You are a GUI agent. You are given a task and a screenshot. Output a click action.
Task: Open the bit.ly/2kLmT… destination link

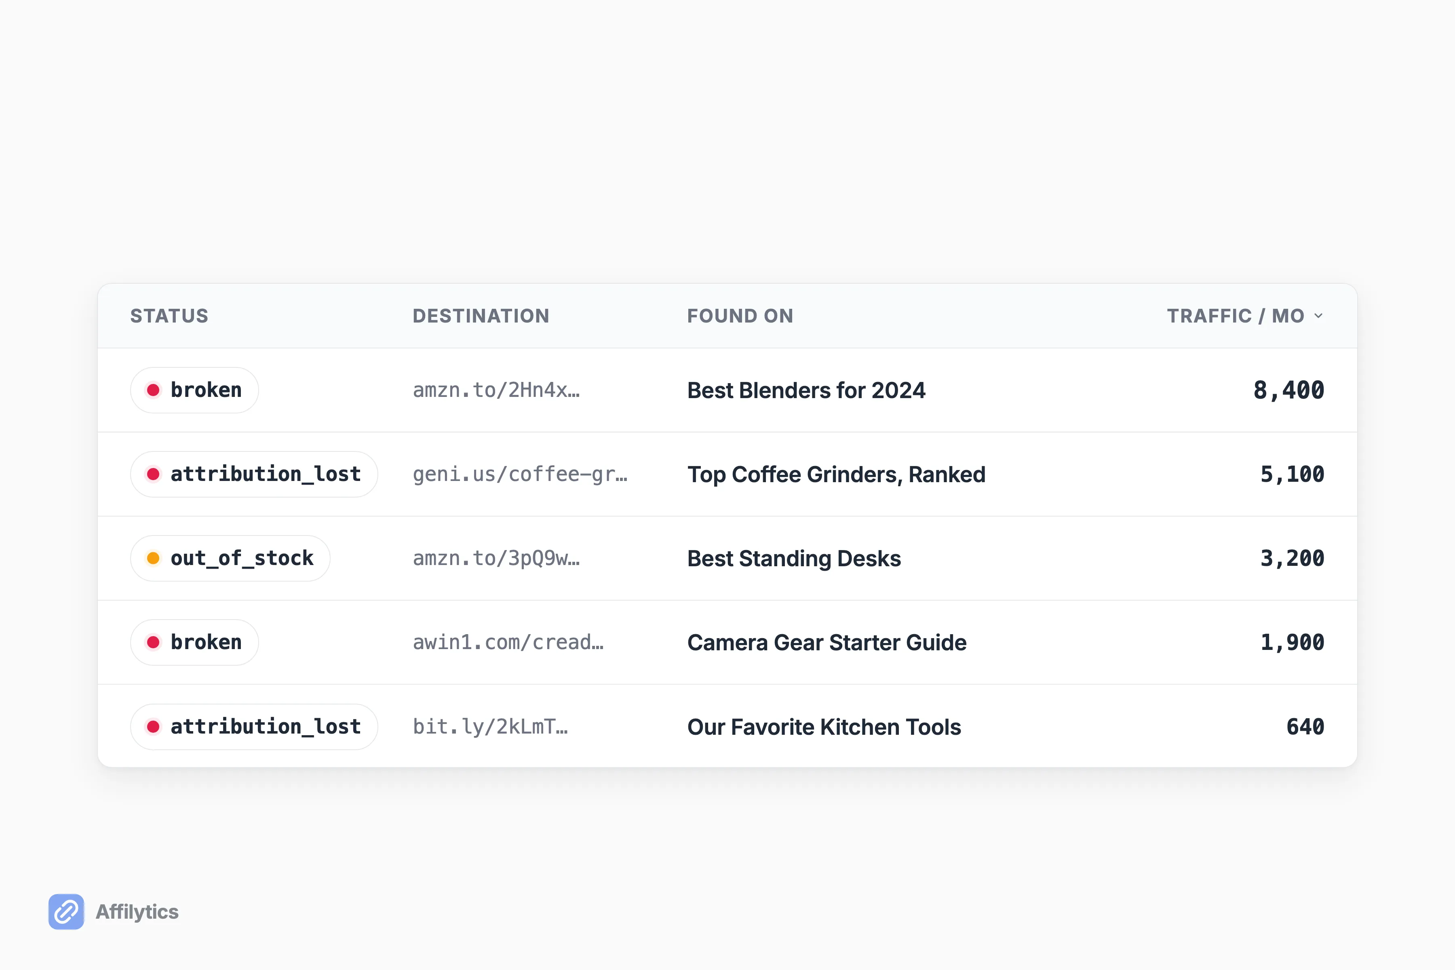pos(490,727)
